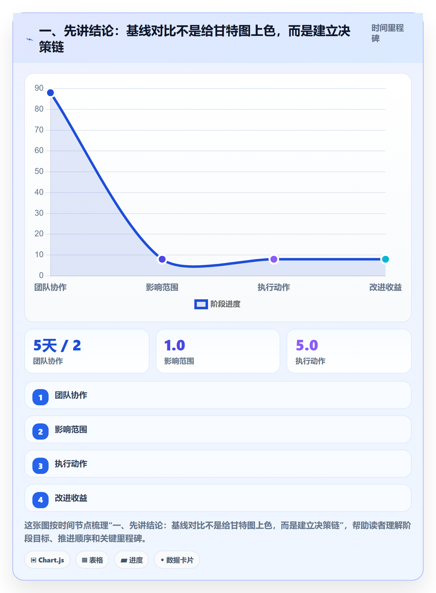Click the card title 一、先讲结论 heading
The image size is (436, 593).
tap(195, 39)
